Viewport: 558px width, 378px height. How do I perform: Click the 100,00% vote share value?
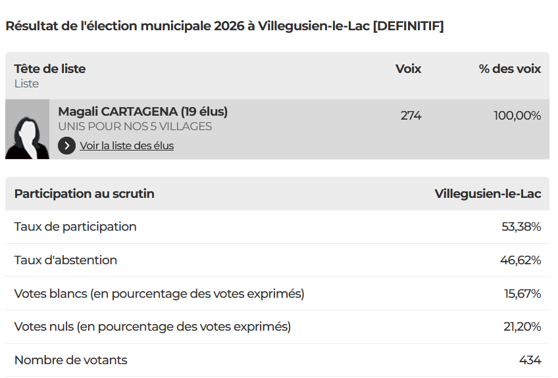[x=517, y=116]
